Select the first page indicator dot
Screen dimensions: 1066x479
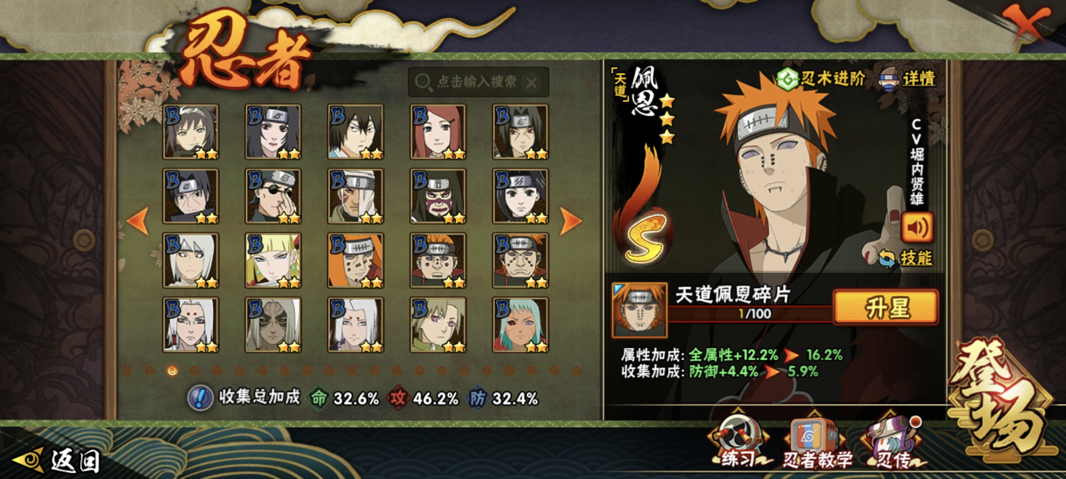(x=127, y=371)
